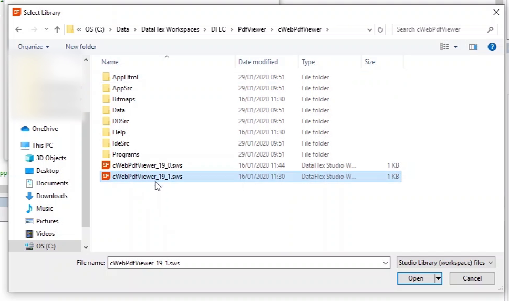Sort by the Date modified column

pos(258,62)
